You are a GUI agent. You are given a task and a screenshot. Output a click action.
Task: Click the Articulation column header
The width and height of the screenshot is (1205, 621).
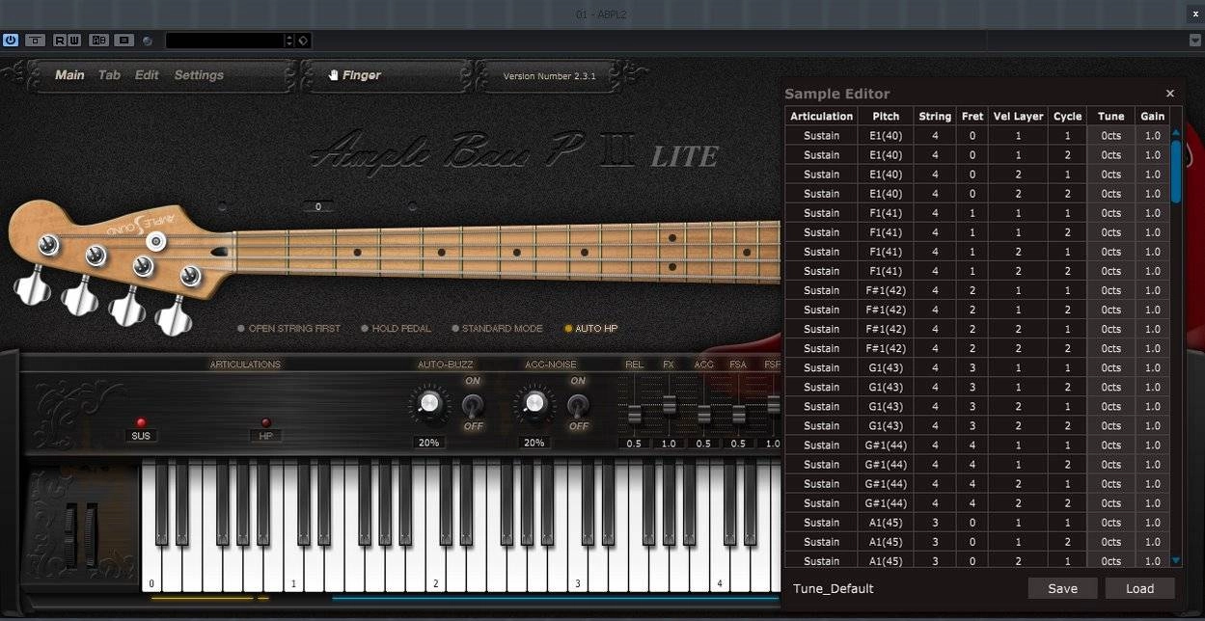(x=821, y=116)
